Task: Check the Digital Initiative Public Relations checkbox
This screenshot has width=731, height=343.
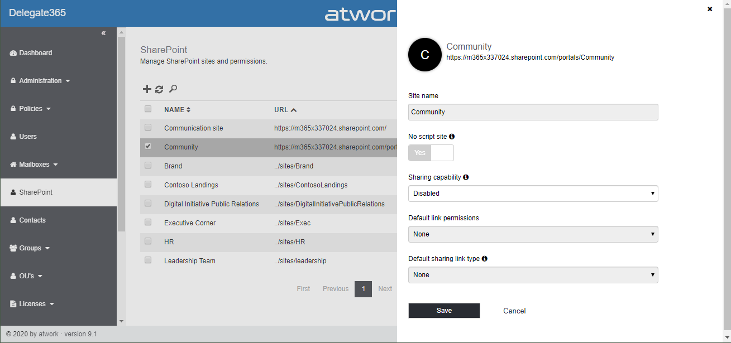Action: pyautogui.click(x=148, y=203)
